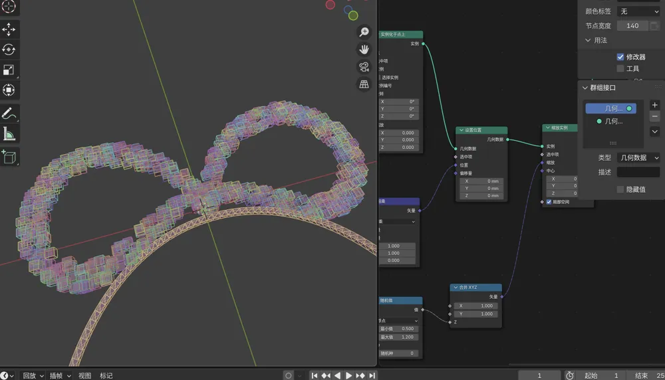Select the Add Cube tool
The height and width of the screenshot is (380, 665).
tap(9, 157)
